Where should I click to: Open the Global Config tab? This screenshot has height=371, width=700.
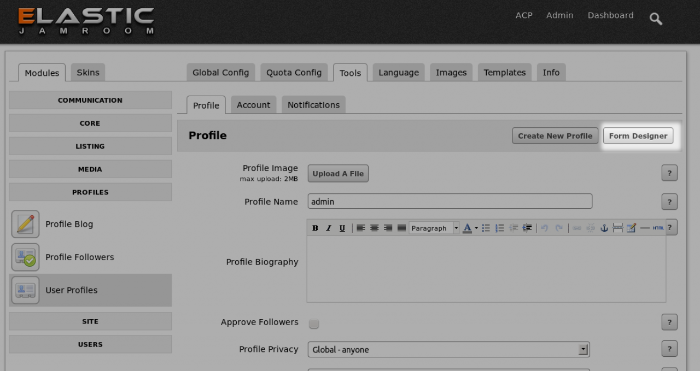(x=220, y=73)
